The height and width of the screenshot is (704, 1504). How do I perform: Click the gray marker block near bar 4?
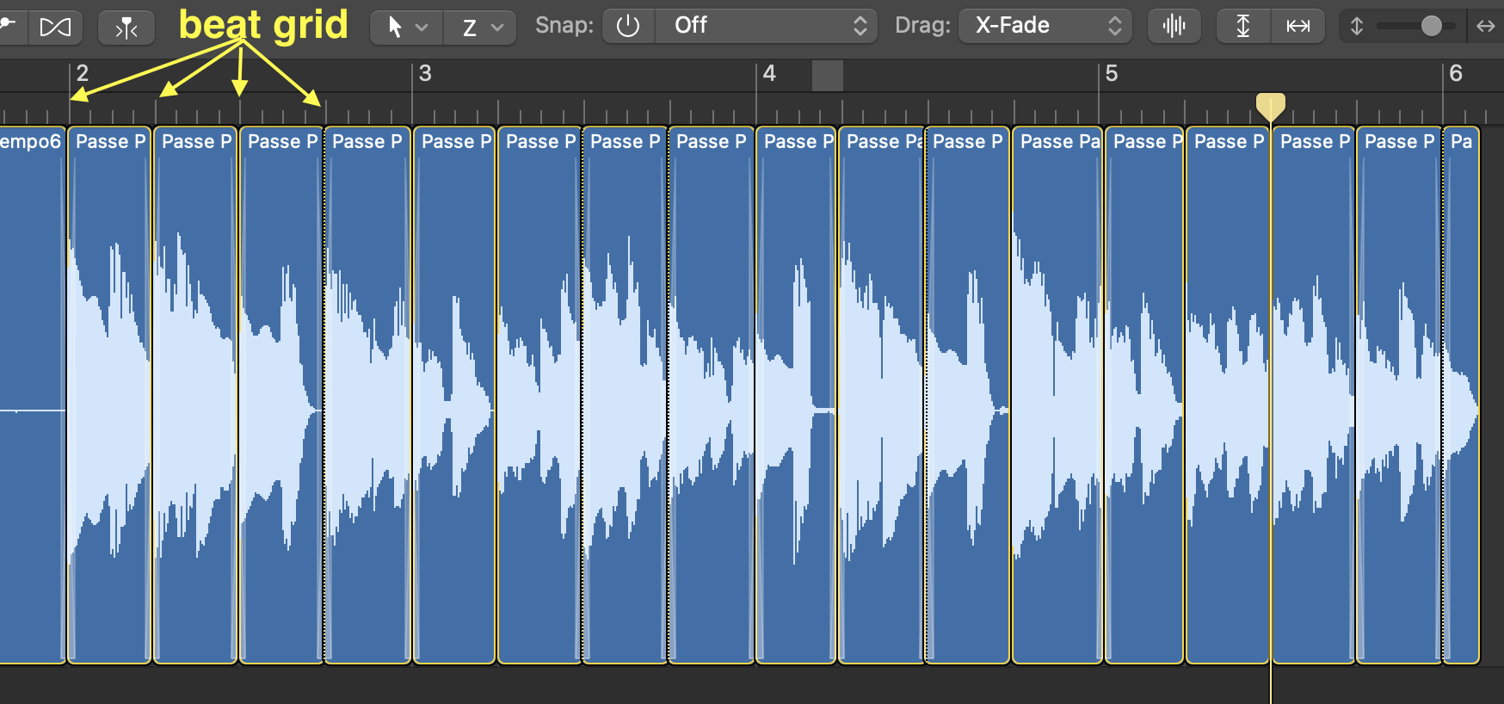827,76
